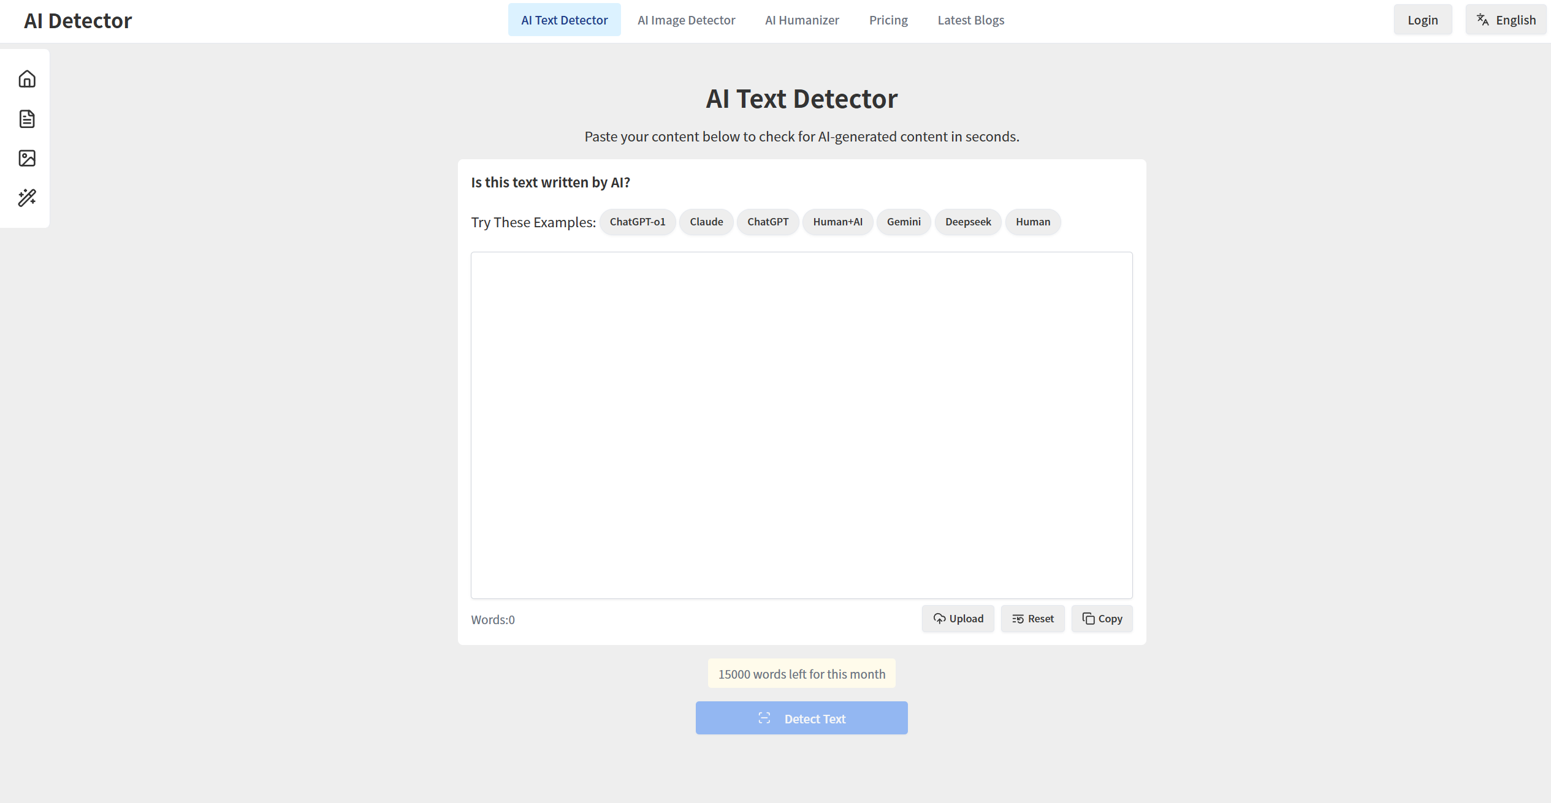Image resolution: width=1551 pixels, height=803 pixels.
Task: Open the English language selector
Action: 1506,20
